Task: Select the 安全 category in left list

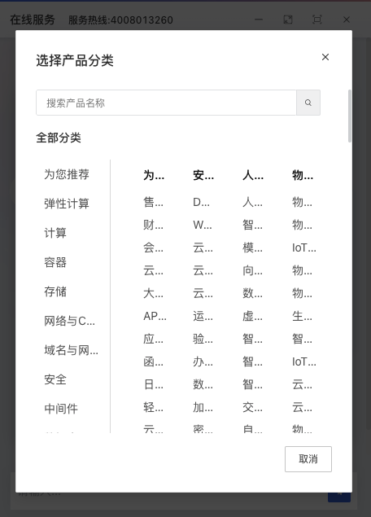Action: coord(55,379)
